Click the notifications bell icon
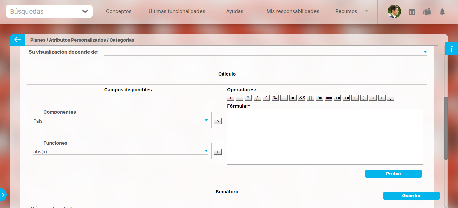 point(442,12)
